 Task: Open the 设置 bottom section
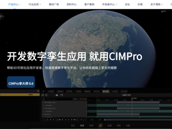tap(128, 125)
